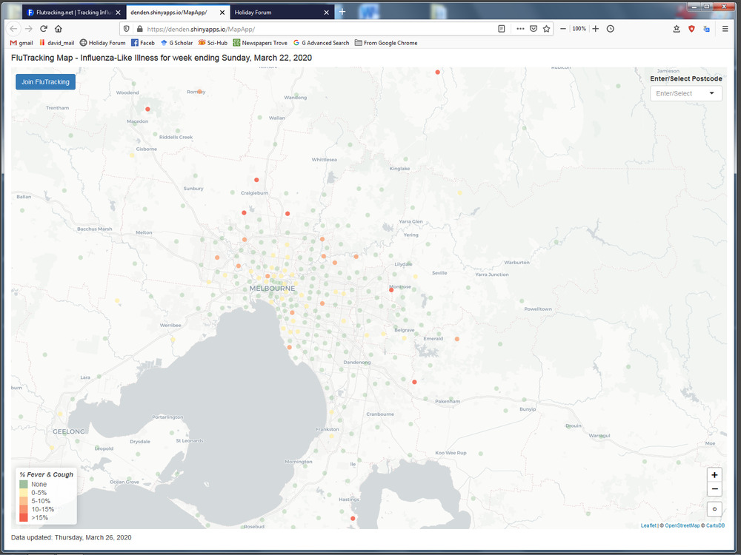
Task: Open From Google Chrome bookmarks folder
Action: click(x=385, y=43)
